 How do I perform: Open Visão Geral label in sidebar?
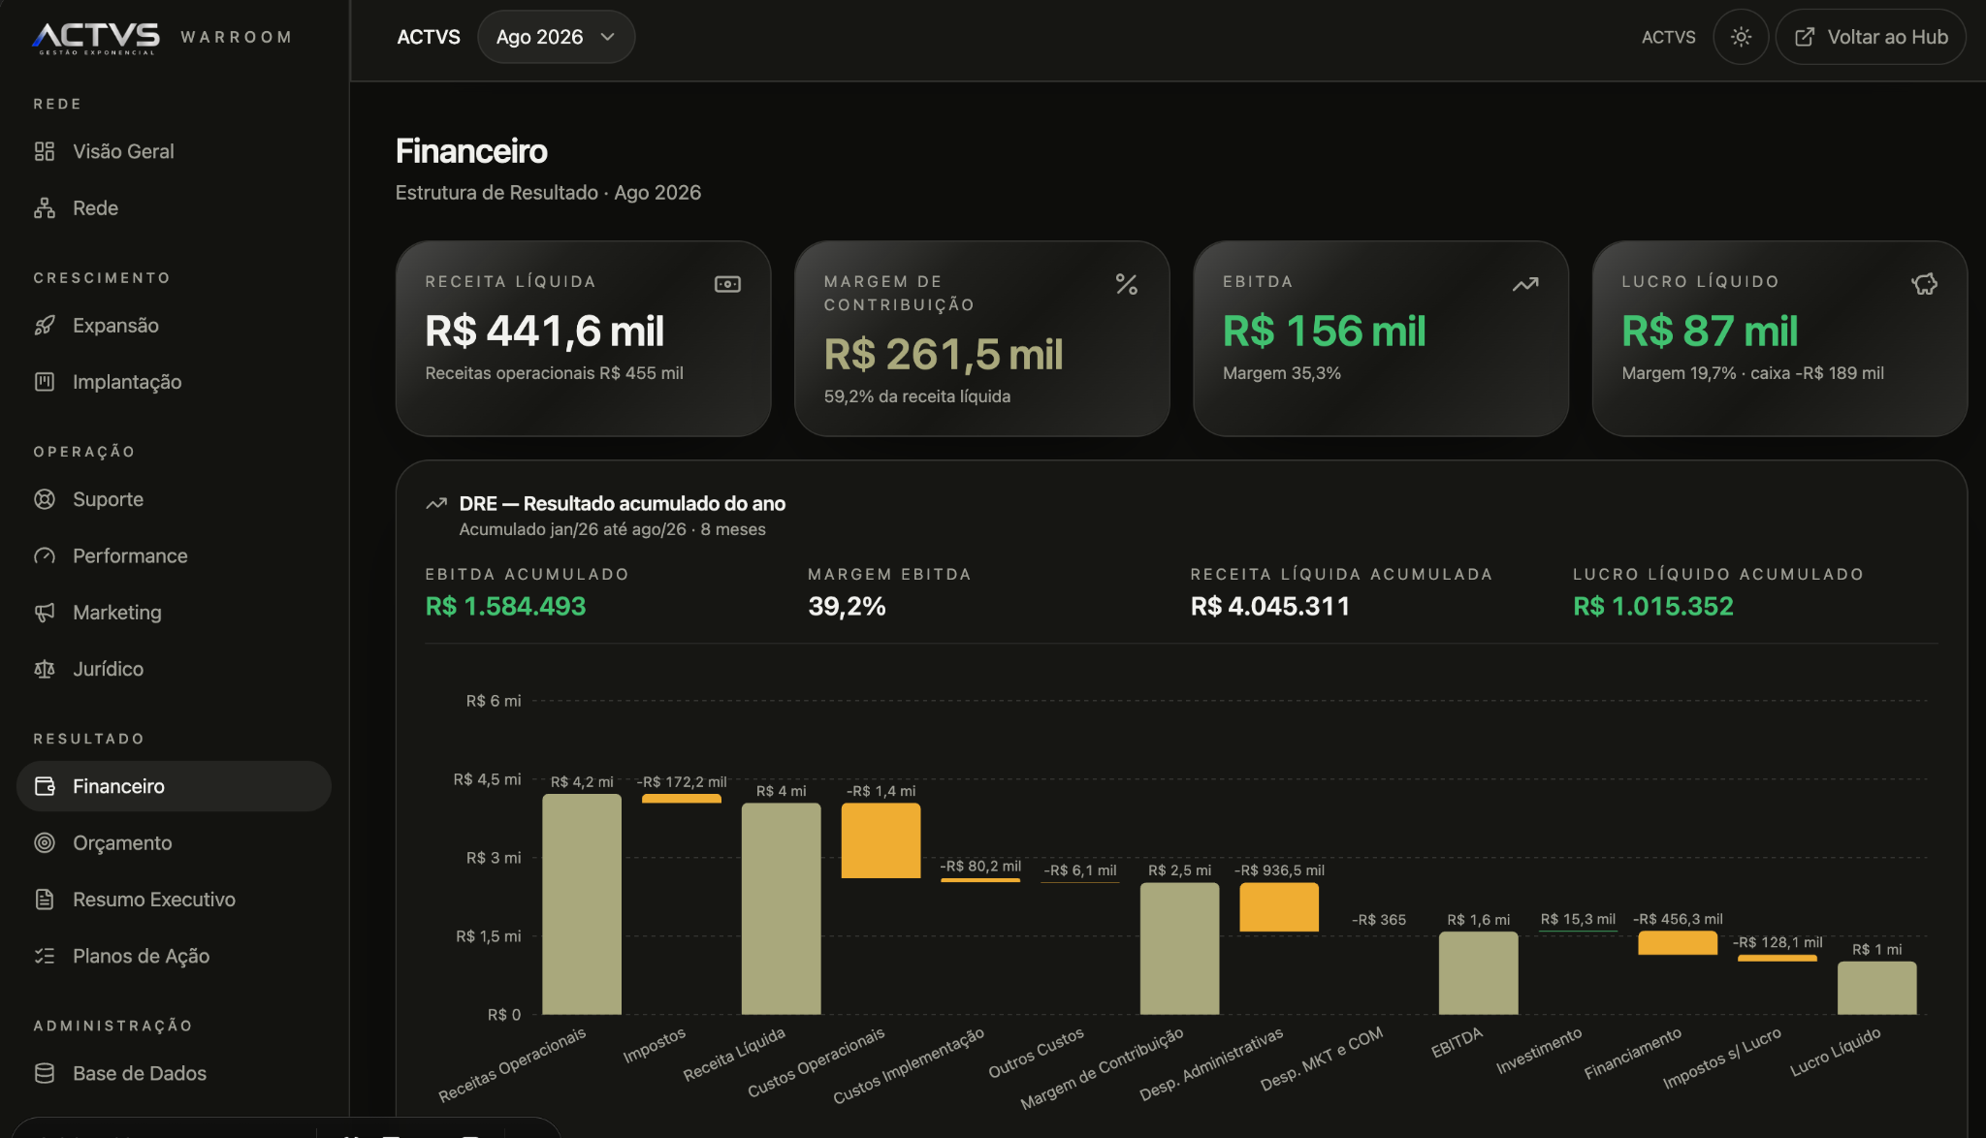click(x=123, y=151)
